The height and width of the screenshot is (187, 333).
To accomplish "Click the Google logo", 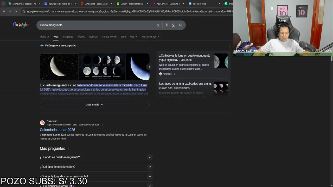I will pos(21,25).
